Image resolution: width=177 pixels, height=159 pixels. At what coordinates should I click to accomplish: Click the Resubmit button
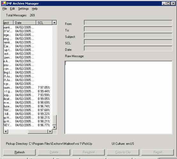[x=88, y=152]
